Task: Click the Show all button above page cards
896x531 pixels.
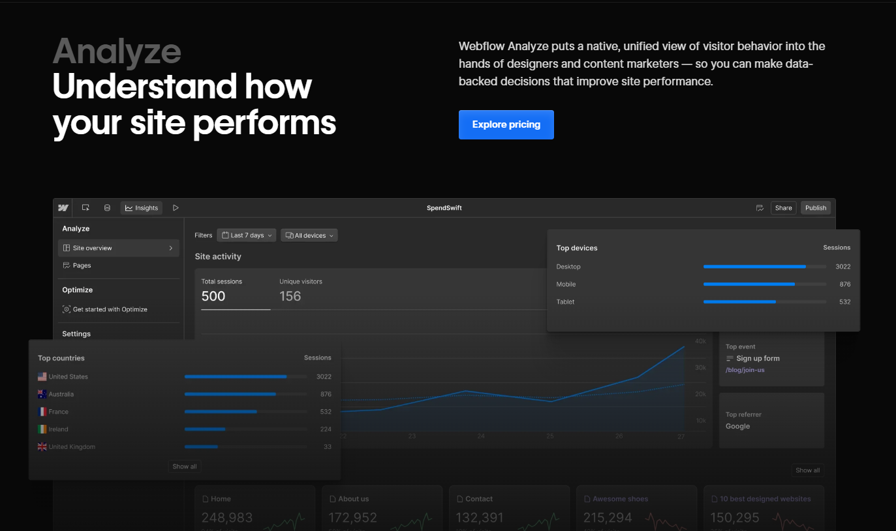Action: click(x=808, y=470)
